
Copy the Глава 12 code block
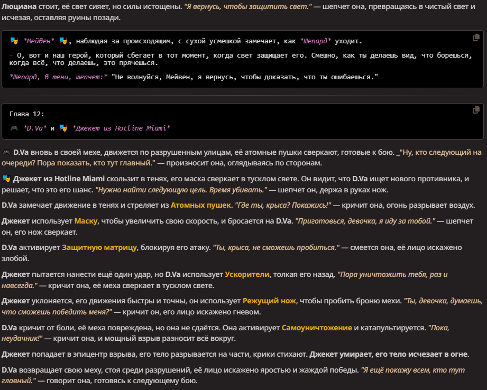click(476, 110)
